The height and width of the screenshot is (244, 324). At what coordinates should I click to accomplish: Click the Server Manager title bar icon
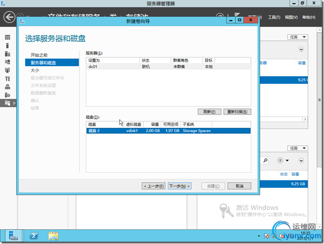[x=3, y=3]
